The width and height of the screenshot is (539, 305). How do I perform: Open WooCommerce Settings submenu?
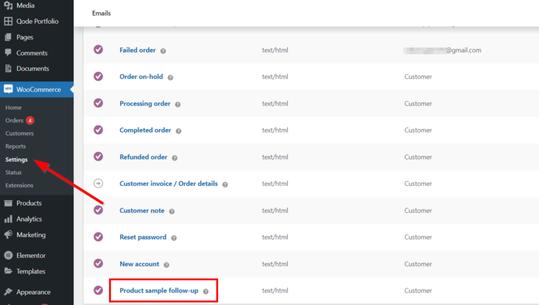(x=16, y=160)
